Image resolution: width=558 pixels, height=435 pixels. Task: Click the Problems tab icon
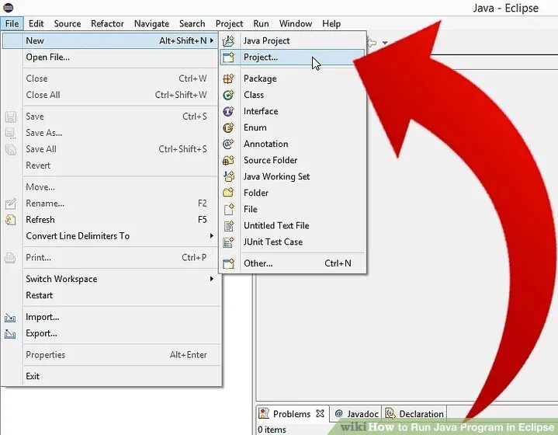(264, 413)
